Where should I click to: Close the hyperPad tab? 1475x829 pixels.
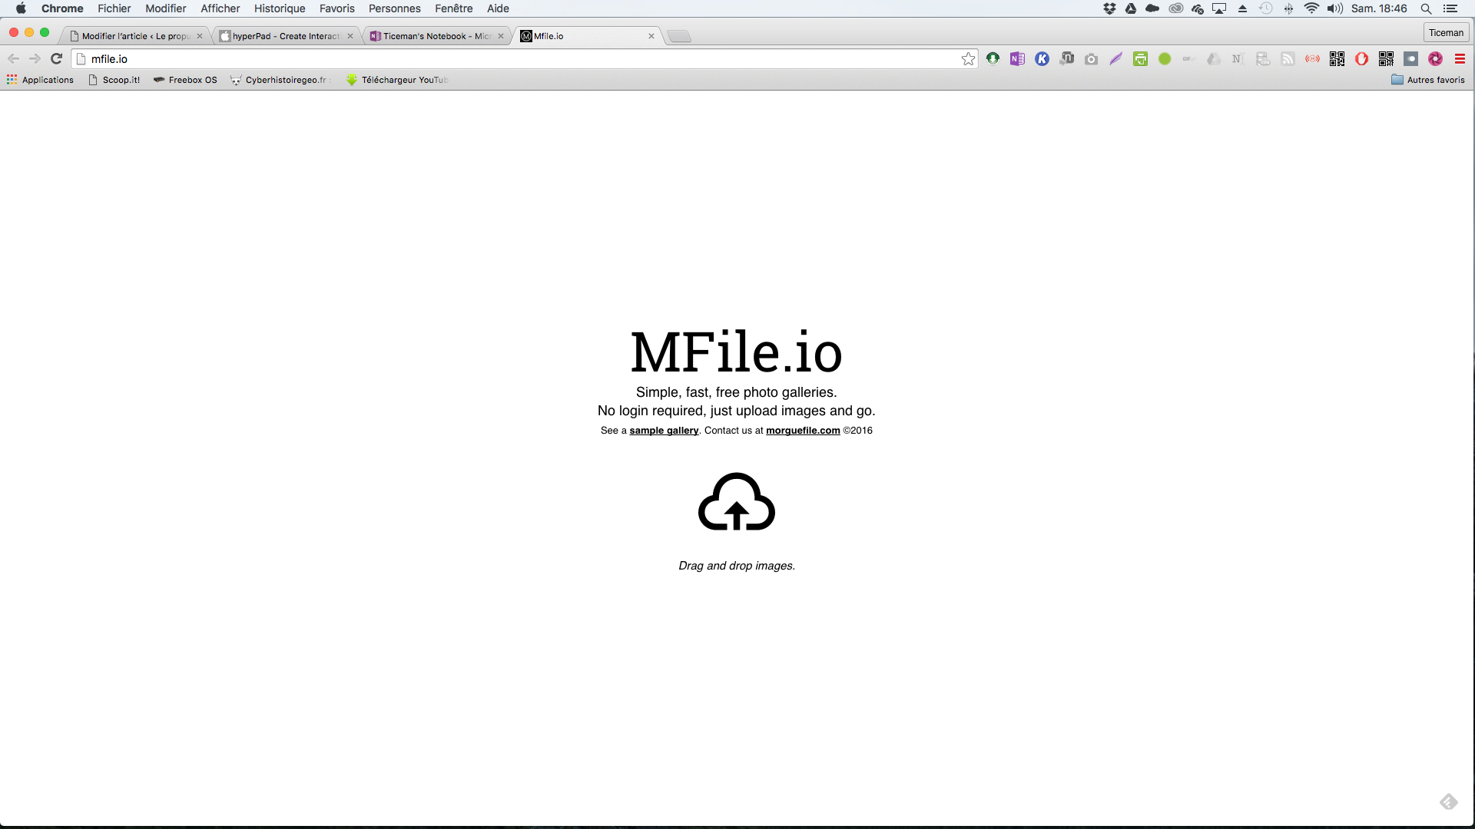[350, 36]
